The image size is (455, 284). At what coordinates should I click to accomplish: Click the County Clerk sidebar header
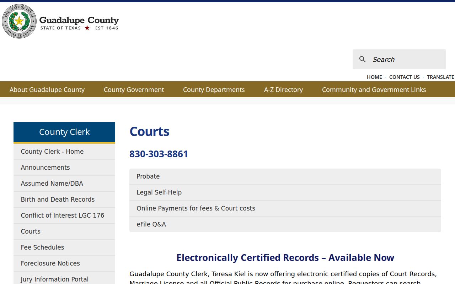pos(64,132)
